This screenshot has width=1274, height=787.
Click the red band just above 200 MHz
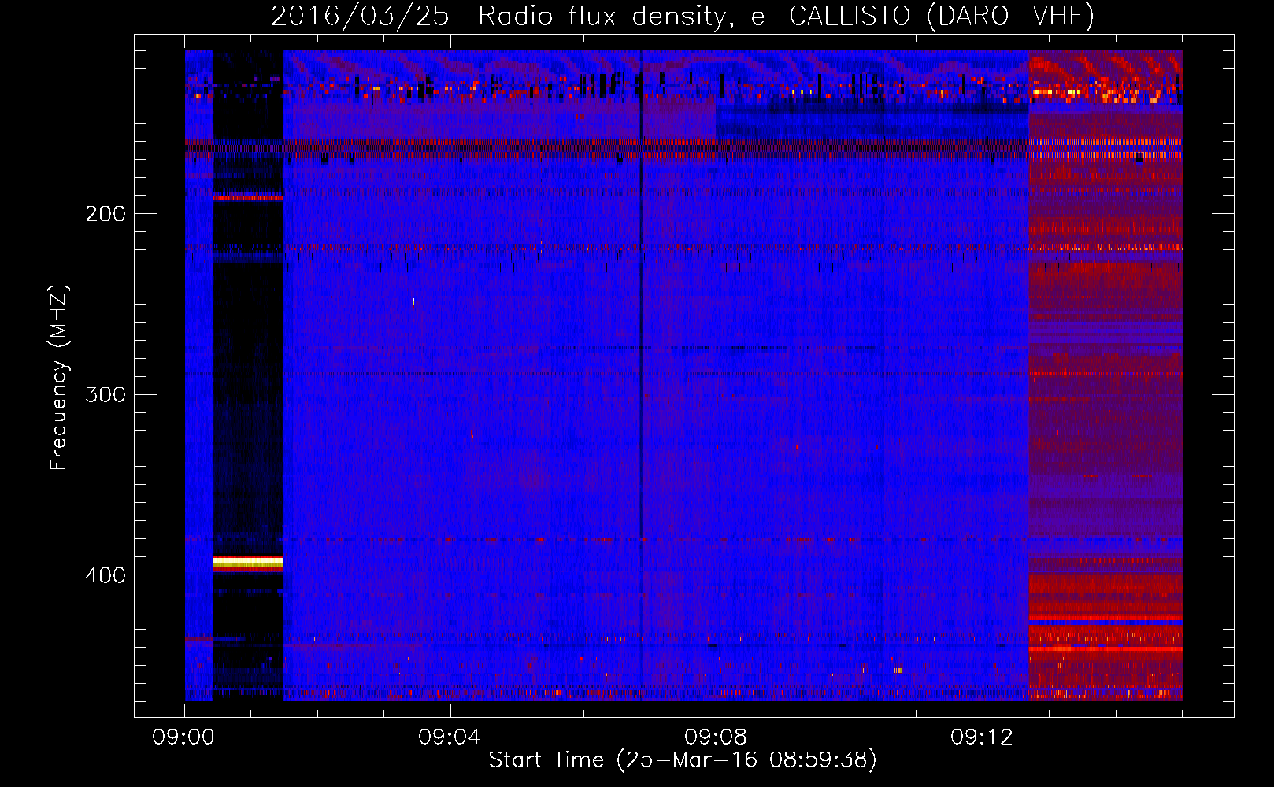pyautogui.click(x=248, y=198)
